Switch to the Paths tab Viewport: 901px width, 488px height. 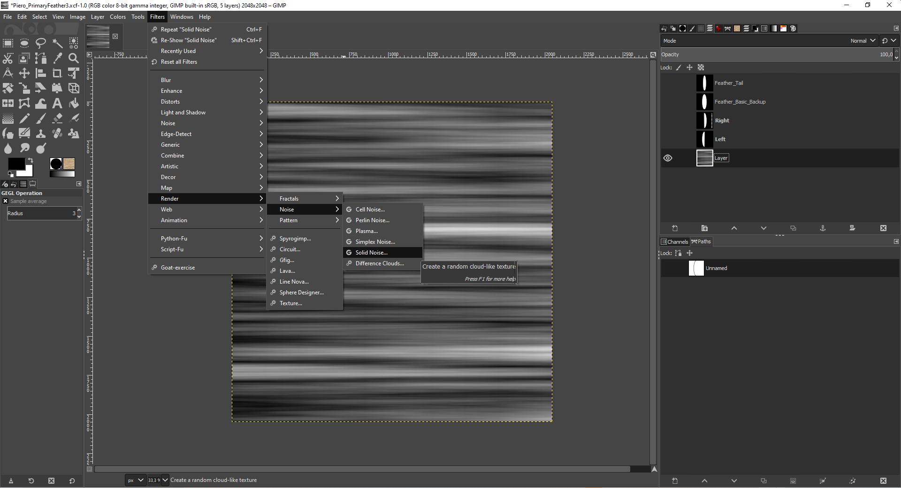tap(701, 241)
